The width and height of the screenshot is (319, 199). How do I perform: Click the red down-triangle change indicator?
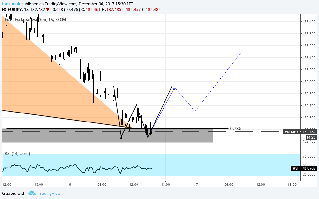[x=48, y=10]
